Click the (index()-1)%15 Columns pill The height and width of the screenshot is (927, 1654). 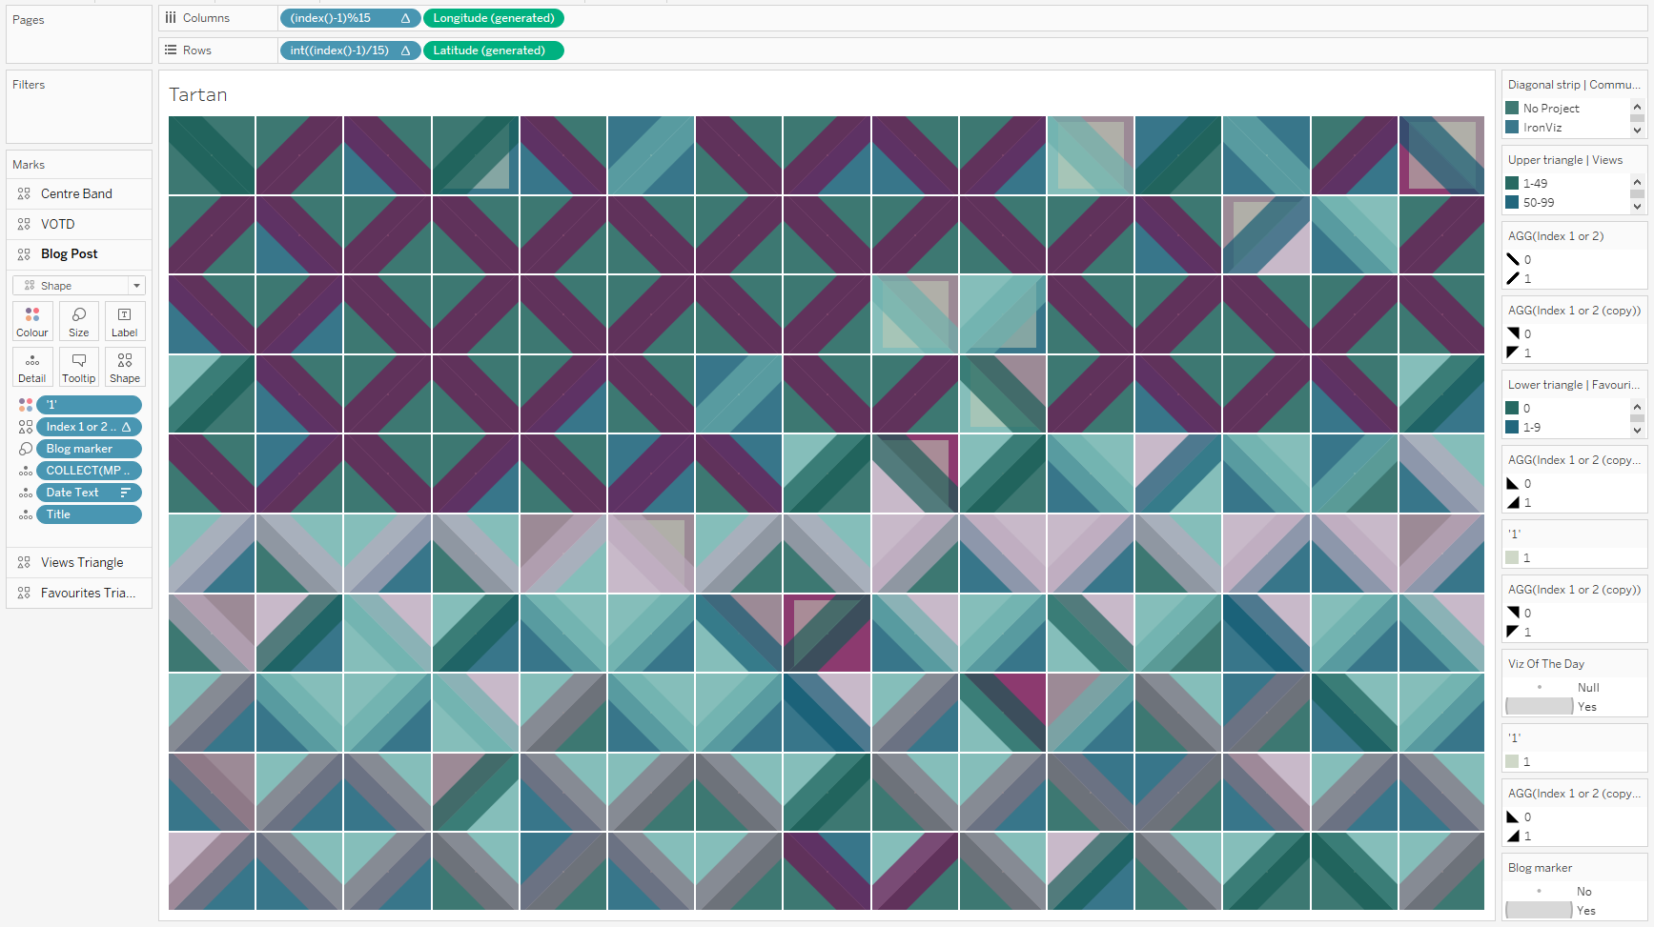pyautogui.click(x=350, y=18)
